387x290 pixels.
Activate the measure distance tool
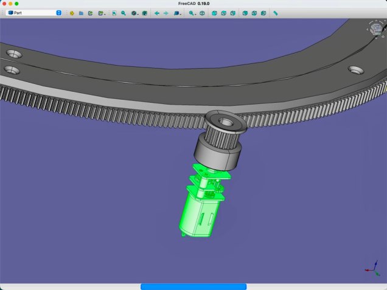coord(276,12)
